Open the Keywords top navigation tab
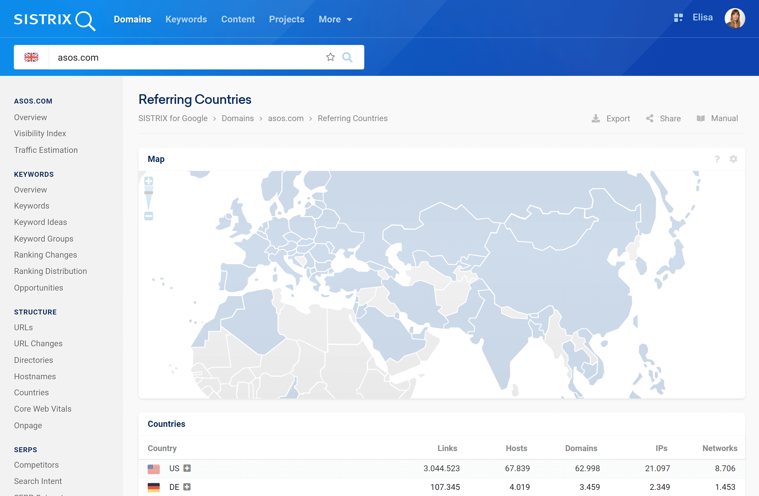This screenshot has height=496, width=759. (x=186, y=20)
